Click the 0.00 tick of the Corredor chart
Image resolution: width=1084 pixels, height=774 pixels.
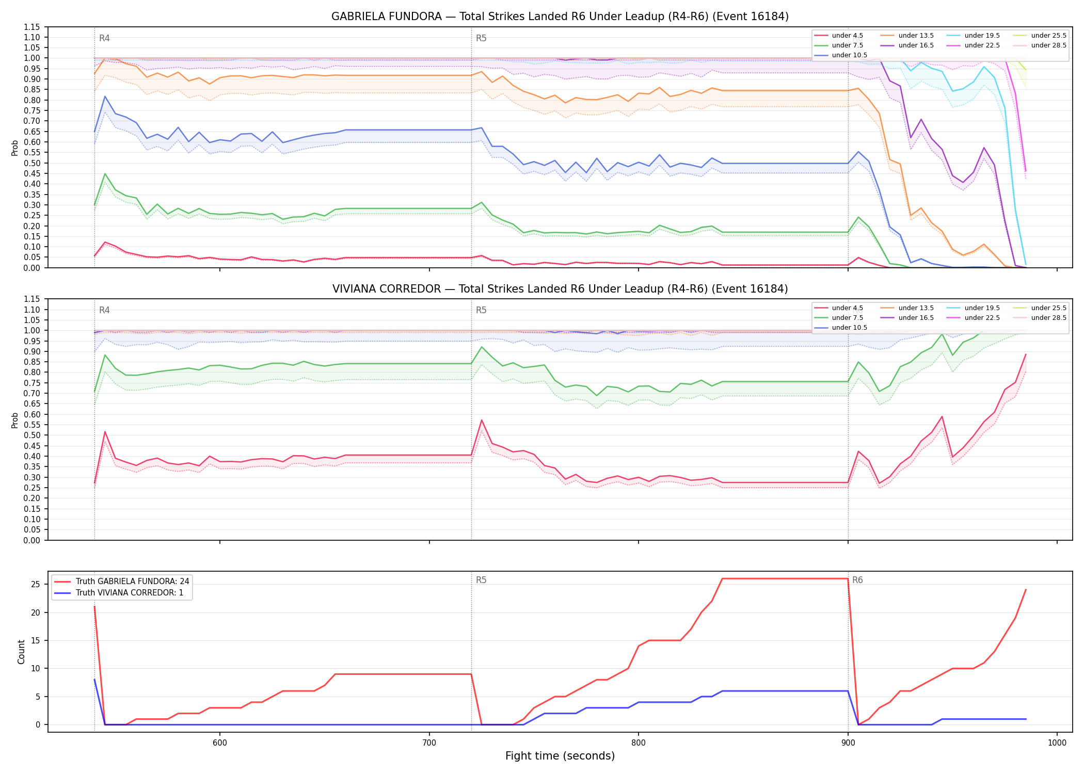[x=31, y=540]
